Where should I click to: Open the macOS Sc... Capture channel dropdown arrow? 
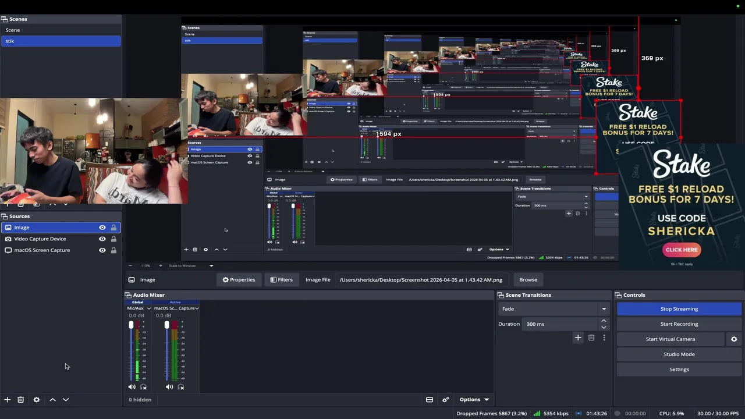tap(197, 308)
